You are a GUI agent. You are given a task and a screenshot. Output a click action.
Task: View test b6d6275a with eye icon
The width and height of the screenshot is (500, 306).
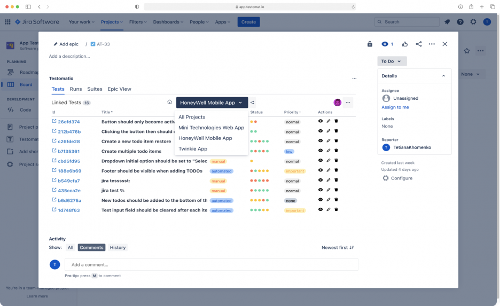tap(321, 200)
